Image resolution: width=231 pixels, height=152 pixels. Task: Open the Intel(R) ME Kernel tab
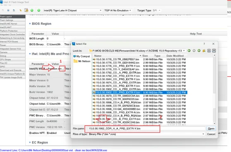tap(12, 24)
